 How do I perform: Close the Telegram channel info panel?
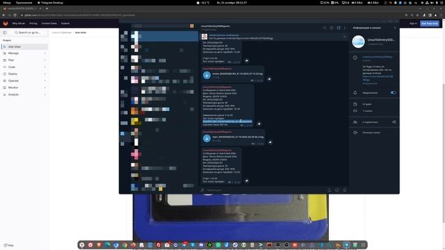(x=395, y=28)
